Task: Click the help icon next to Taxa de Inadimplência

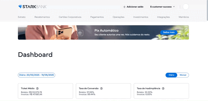Action: point(163,88)
